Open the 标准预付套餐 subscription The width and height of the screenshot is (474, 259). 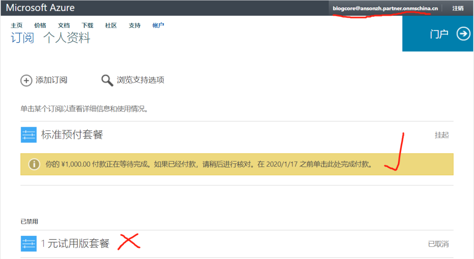coord(72,135)
